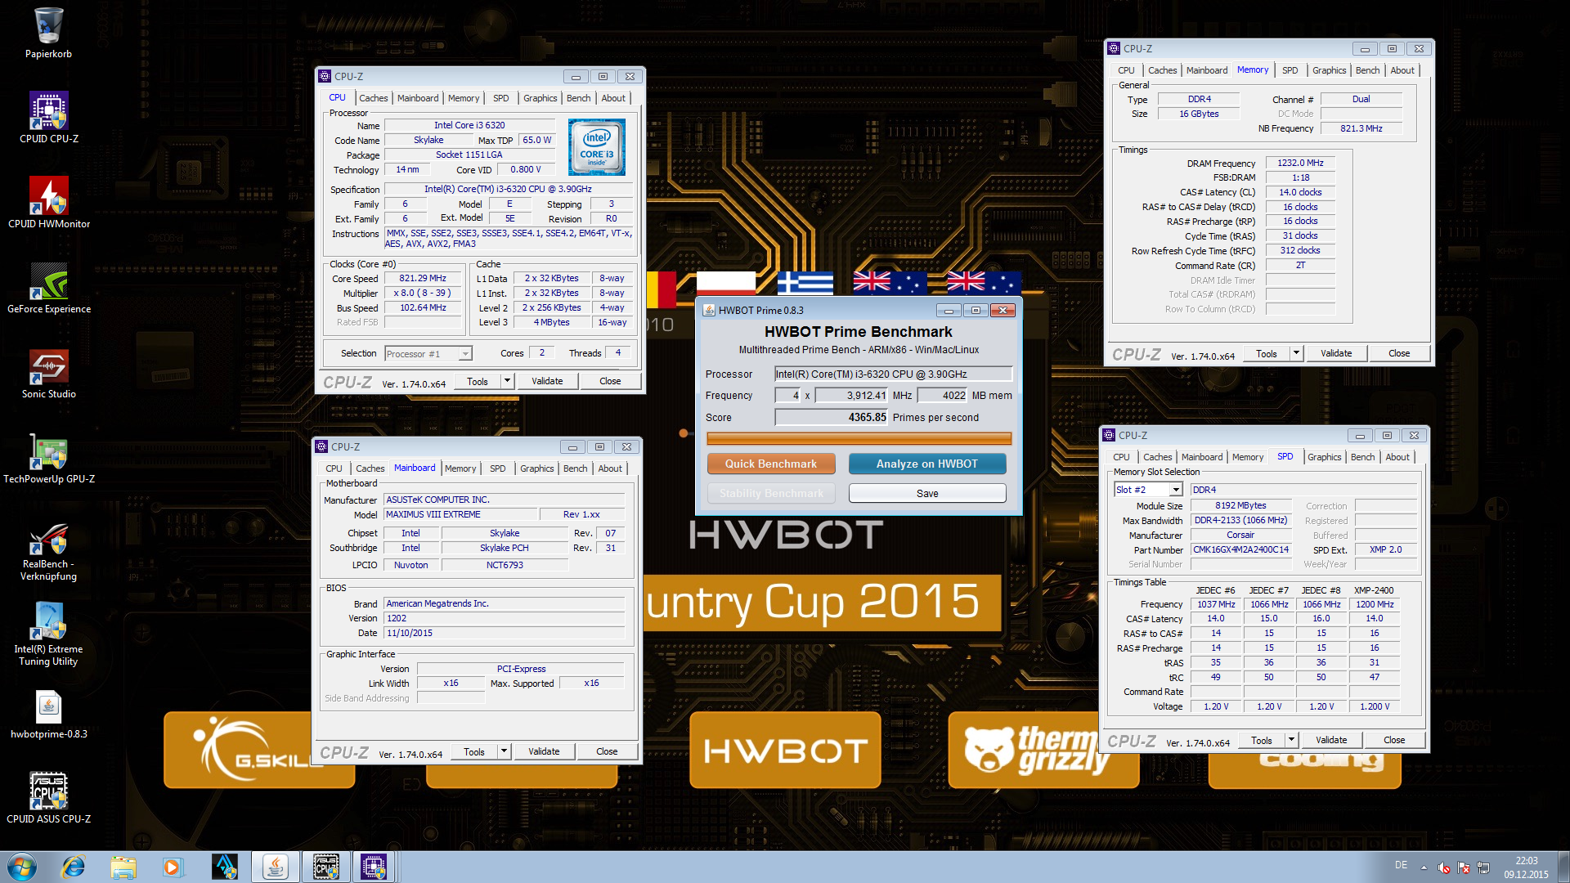Click the Corsair manufacturer value
This screenshot has width=1570, height=883.
pos(1240,536)
